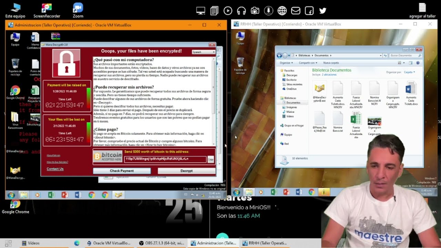
Task: Click Nueva carpeta in the explorer toolbar
Action: (331, 63)
